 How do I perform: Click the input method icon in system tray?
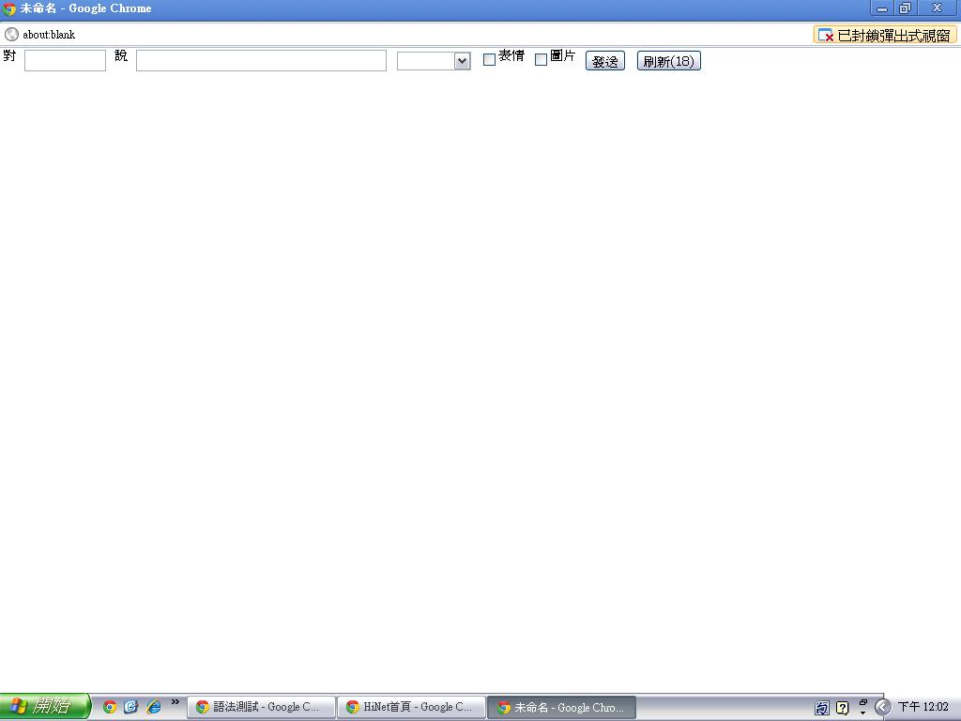point(822,708)
